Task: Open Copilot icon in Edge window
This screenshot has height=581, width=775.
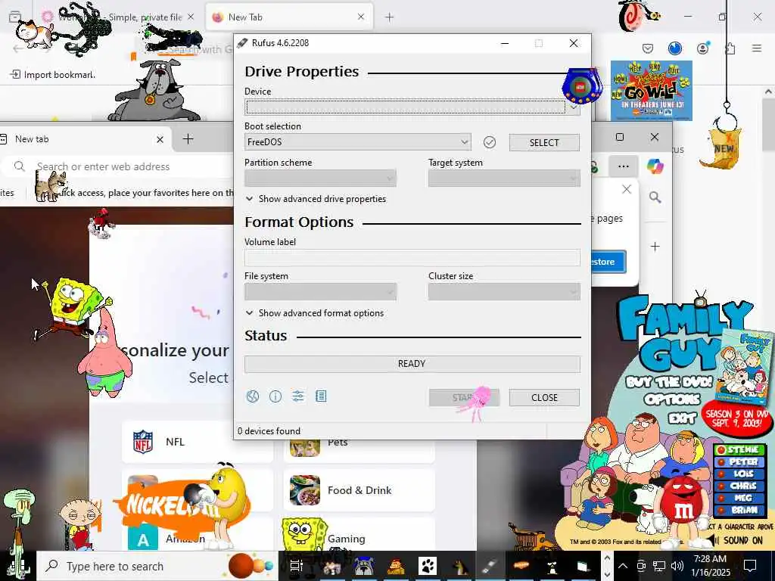Action: (x=655, y=166)
